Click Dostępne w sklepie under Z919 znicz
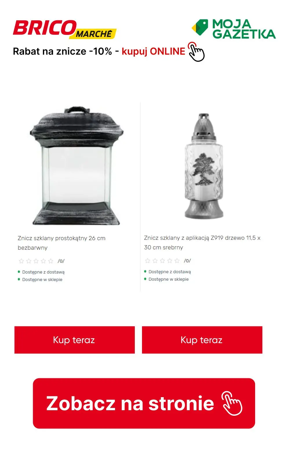 (x=168, y=279)
